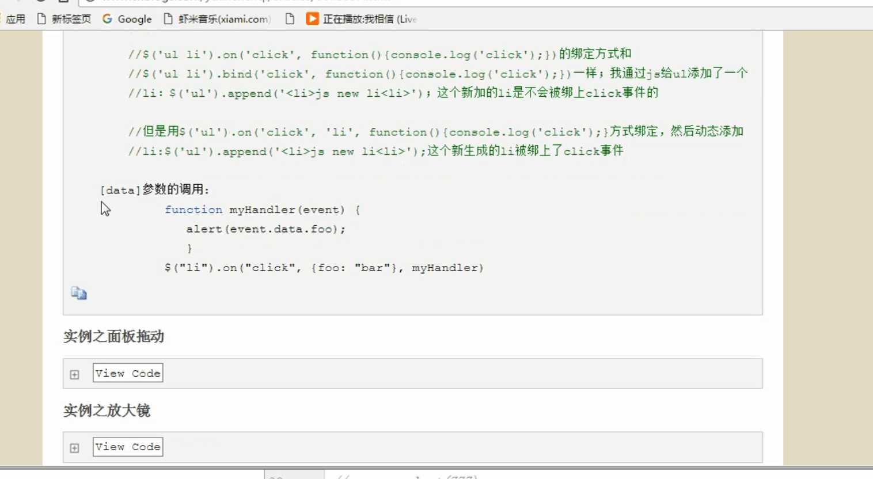Click the 实例之放大镜 heading
This screenshot has height=479, width=873.
[107, 410]
